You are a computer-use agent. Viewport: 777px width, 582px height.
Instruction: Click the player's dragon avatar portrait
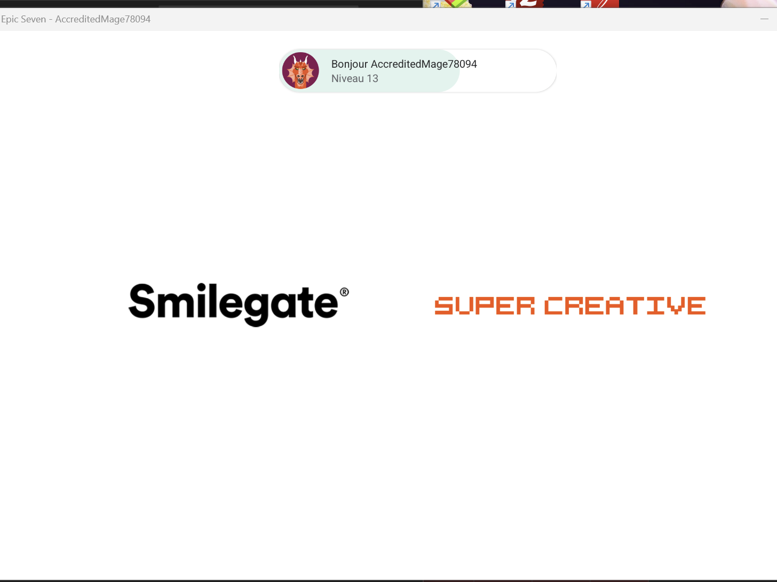tap(300, 70)
